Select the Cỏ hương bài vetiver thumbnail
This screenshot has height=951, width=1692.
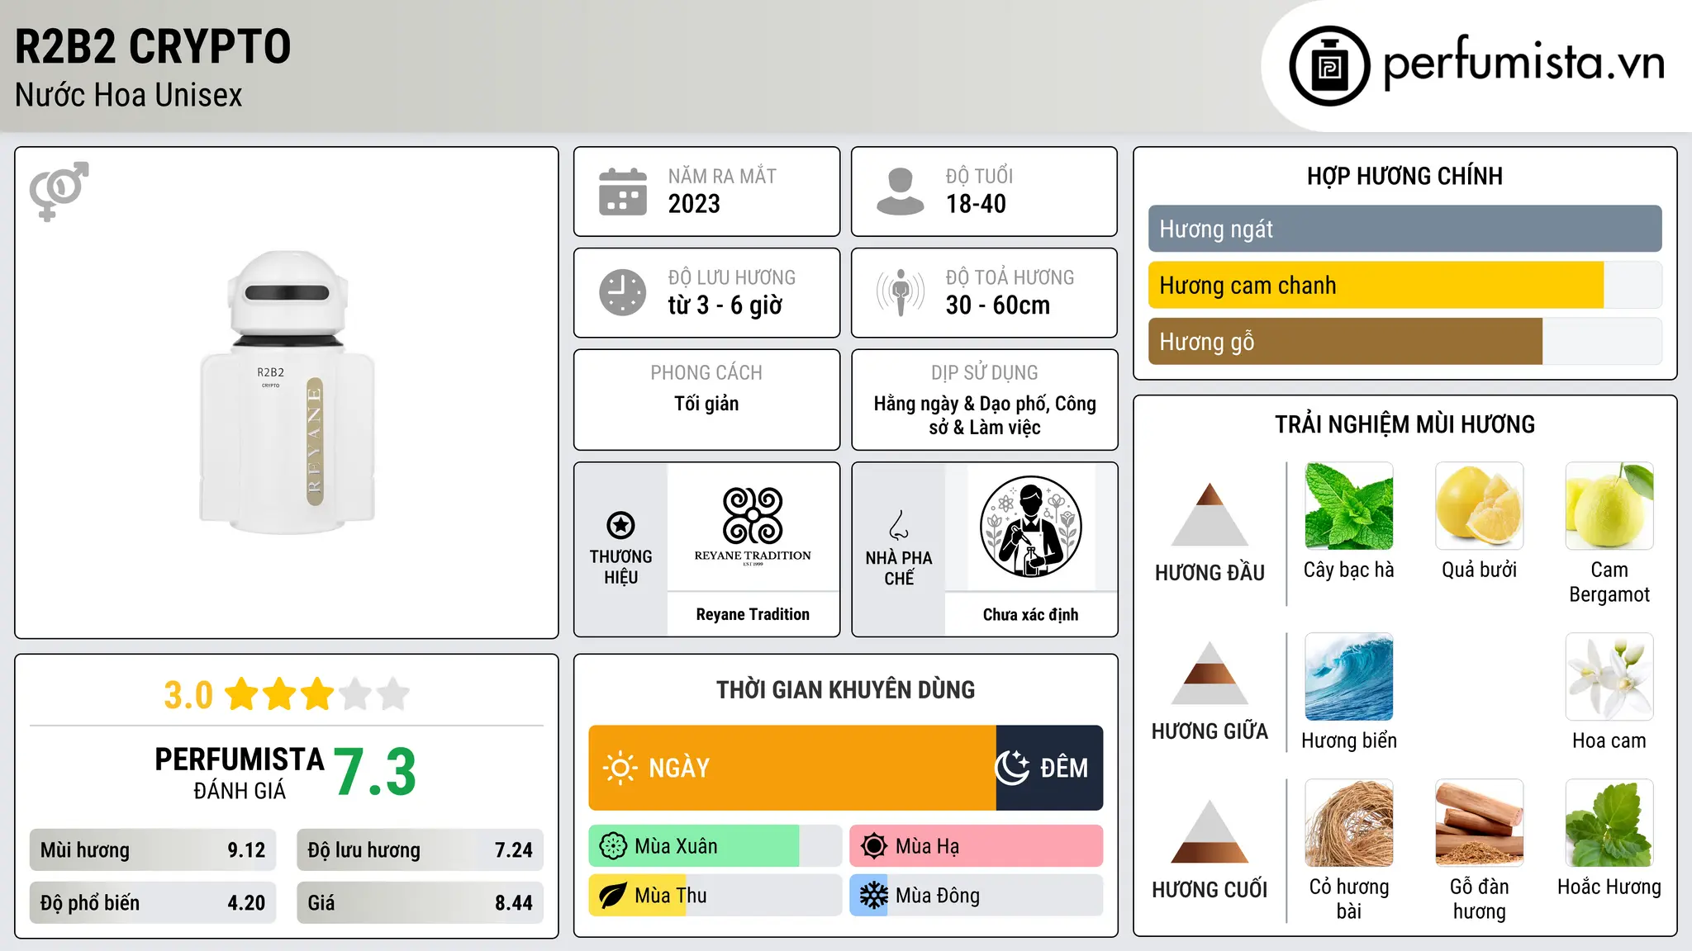(x=1348, y=823)
